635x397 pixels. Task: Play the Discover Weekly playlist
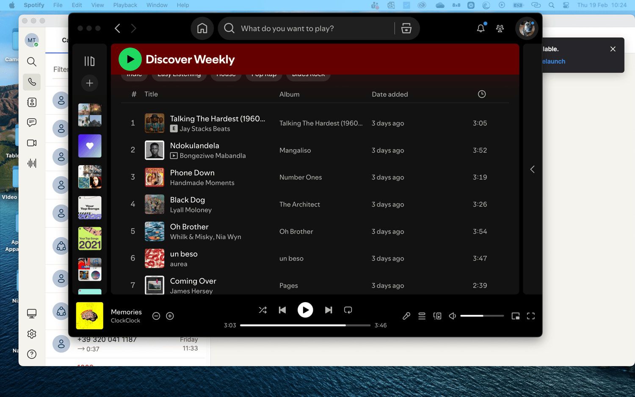130,59
